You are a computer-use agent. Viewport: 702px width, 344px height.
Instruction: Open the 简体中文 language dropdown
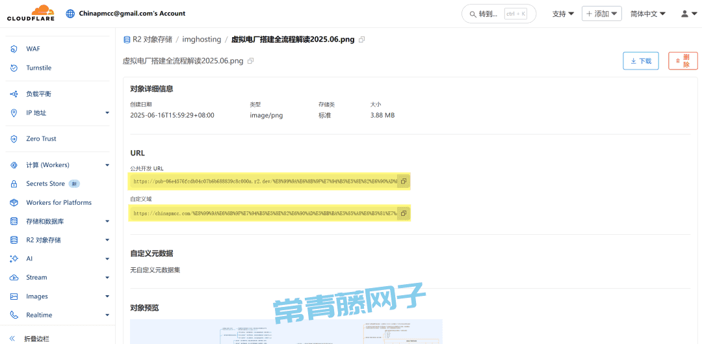648,14
